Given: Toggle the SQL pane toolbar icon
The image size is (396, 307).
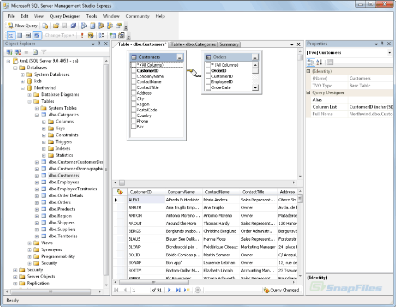Looking at the screenshot, I should [28, 35].
